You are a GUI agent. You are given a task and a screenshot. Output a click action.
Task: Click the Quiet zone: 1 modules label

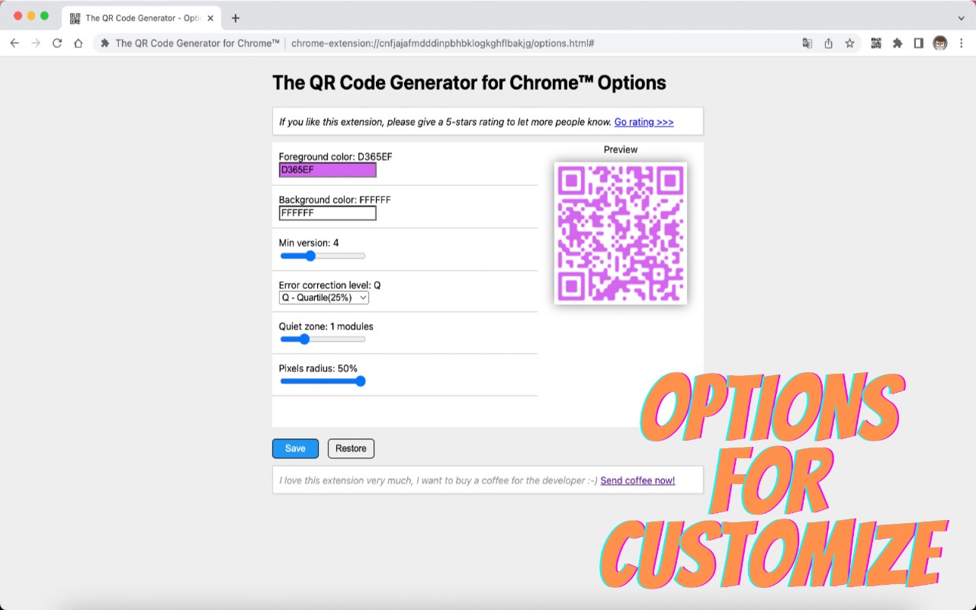click(x=326, y=326)
